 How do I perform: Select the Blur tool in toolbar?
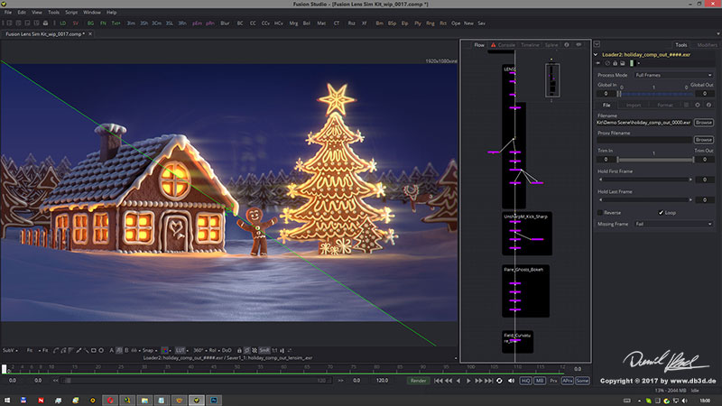pyautogui.click(x=225, y=23)
